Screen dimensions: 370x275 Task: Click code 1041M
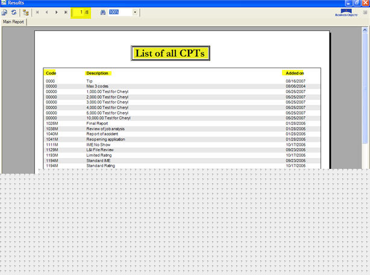pos(52,139)
